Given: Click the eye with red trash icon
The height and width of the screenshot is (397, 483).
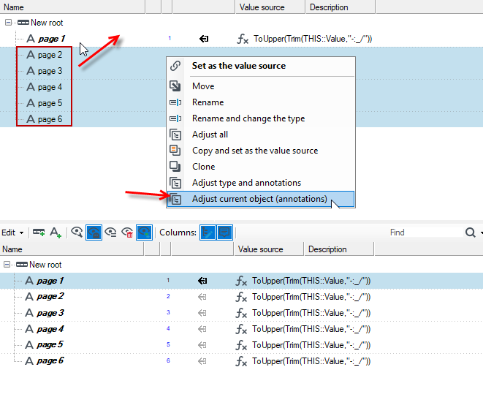Looking at the screenshot, I should click(127, 232).
